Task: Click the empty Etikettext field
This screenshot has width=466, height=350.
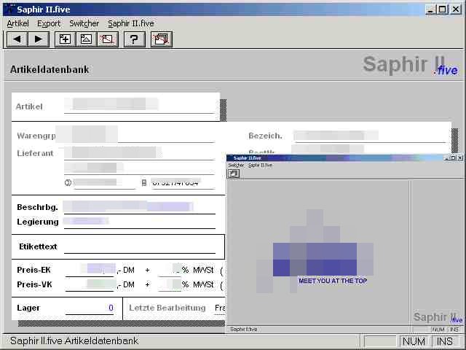Action: pyautogui.click(x=140, y=246)
